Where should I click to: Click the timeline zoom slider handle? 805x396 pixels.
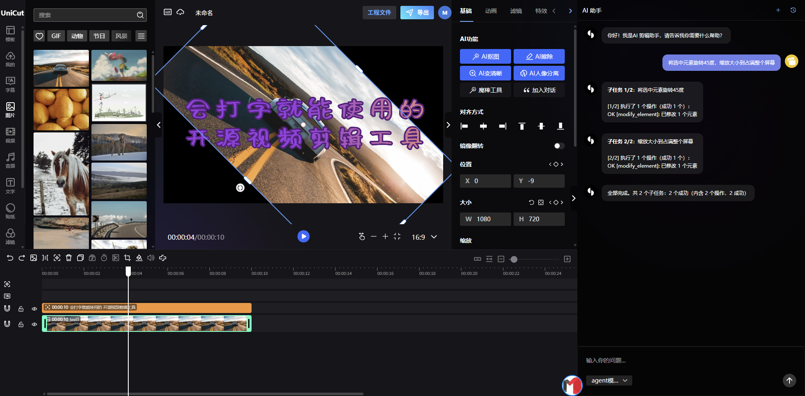pos(514,259)
